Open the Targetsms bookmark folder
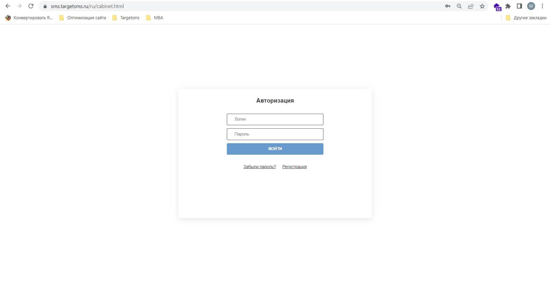This screenshot has width=550, height=281. pyautogui.click(x=126, y=18)
